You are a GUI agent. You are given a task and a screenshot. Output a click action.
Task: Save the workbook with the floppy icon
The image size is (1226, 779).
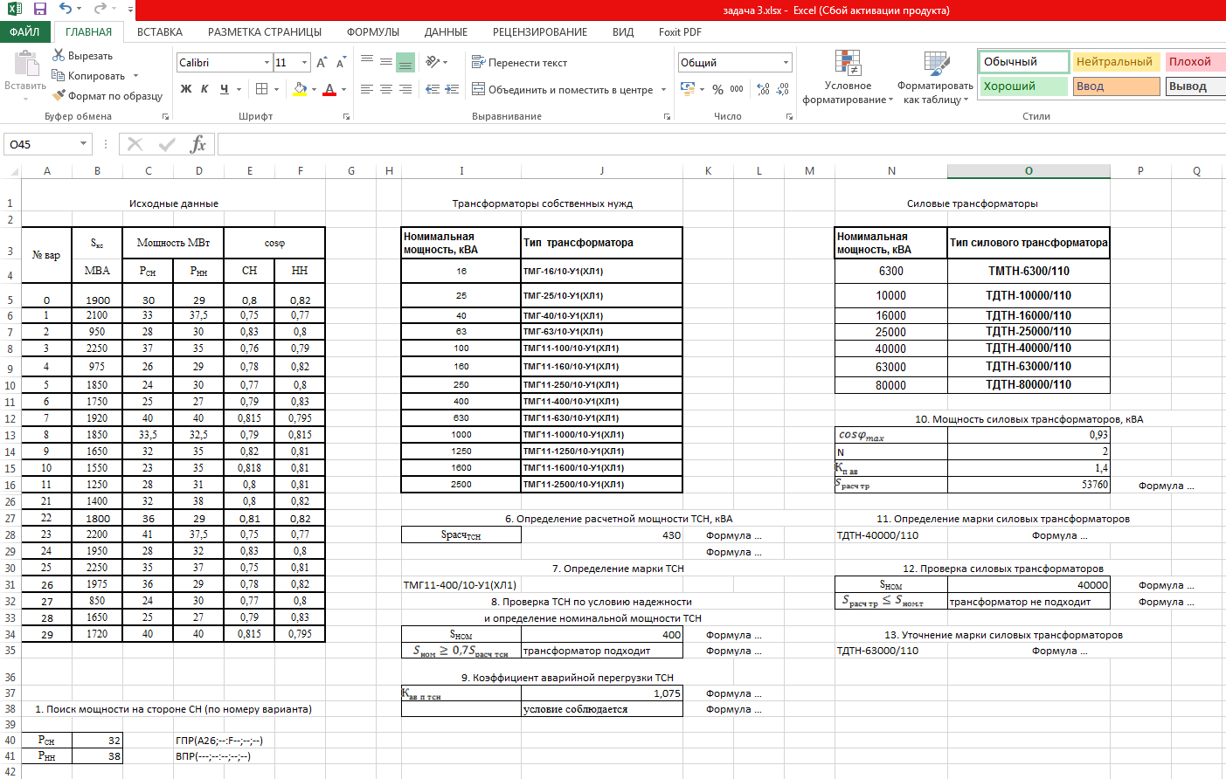(39, 9)
